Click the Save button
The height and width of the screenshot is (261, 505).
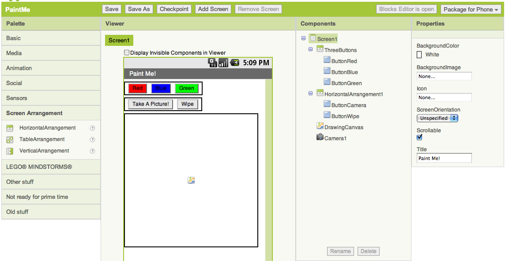111,9
